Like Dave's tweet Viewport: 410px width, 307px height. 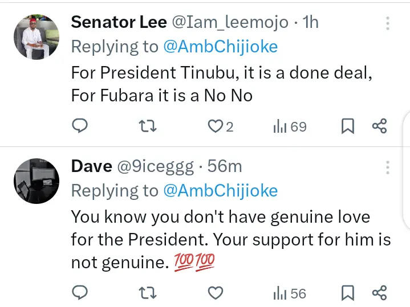pos(214,293)
